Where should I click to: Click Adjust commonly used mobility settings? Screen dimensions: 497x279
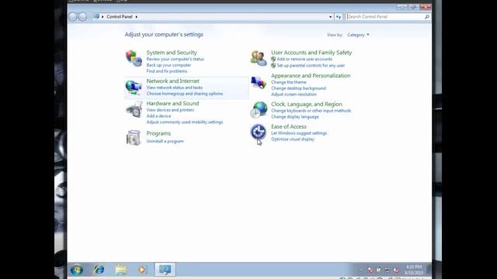pos(185,122)
